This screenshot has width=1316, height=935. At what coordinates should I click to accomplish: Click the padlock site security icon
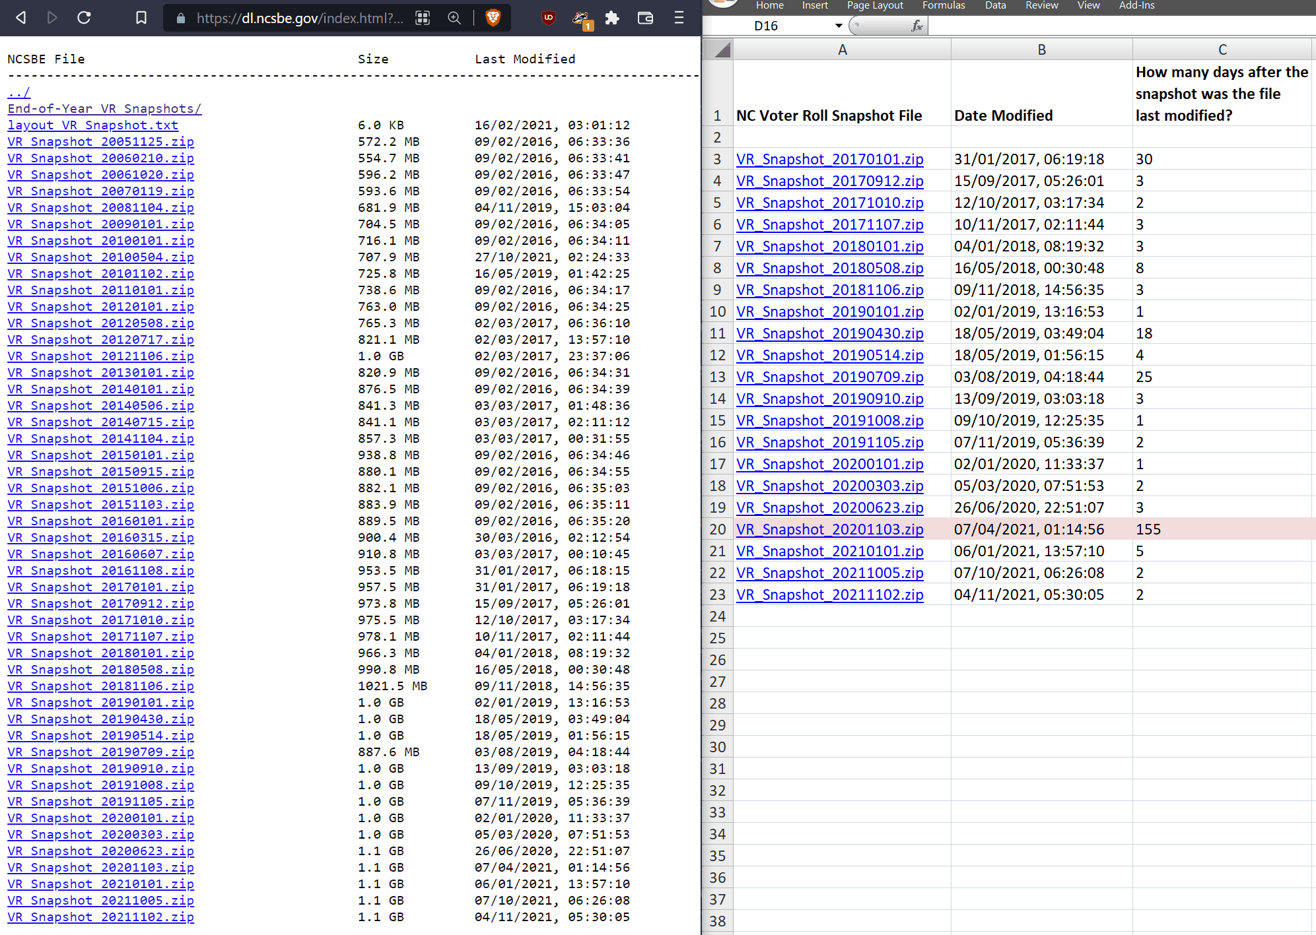[x=180, y=18]
